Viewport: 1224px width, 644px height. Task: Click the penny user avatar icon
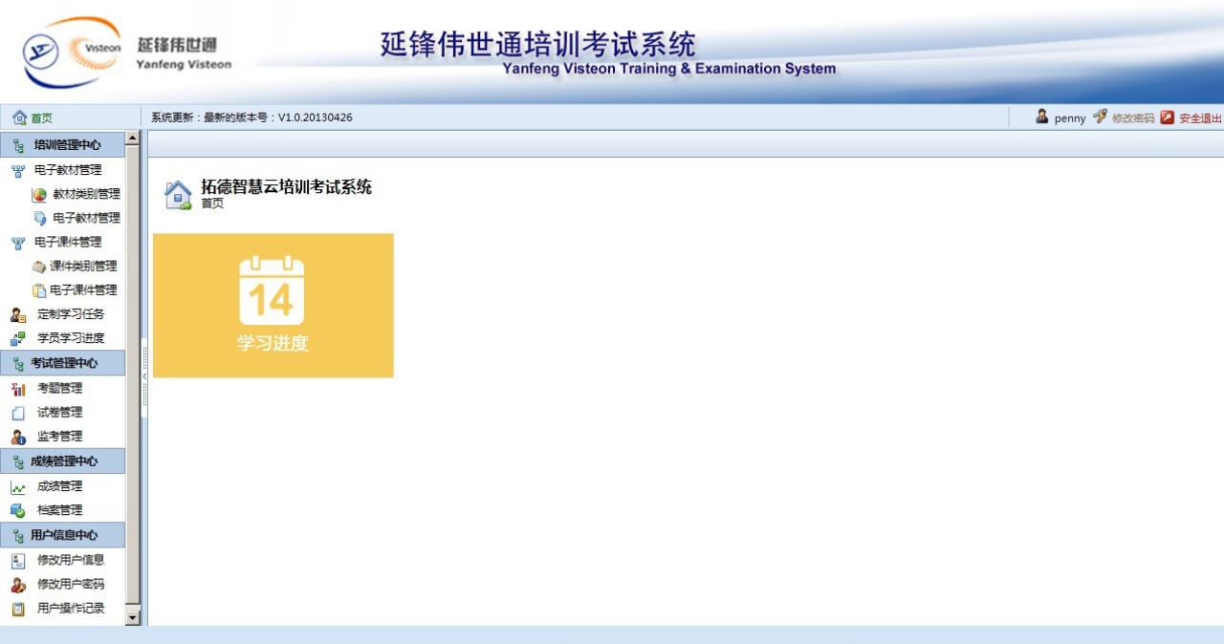(x=1042, y=117)
